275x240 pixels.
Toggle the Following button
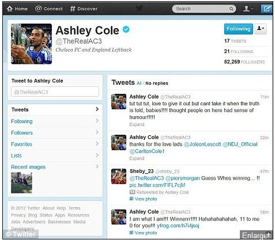(239, 29)
